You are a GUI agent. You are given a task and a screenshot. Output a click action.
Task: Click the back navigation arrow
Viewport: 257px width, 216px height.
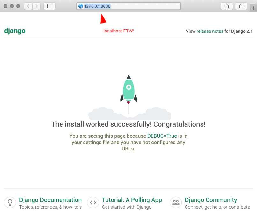28,6
